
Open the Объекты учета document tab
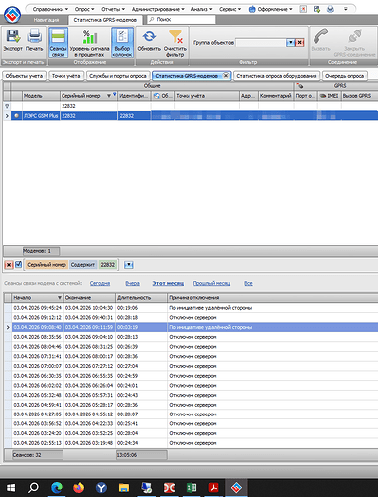click(x=24, y=76)
